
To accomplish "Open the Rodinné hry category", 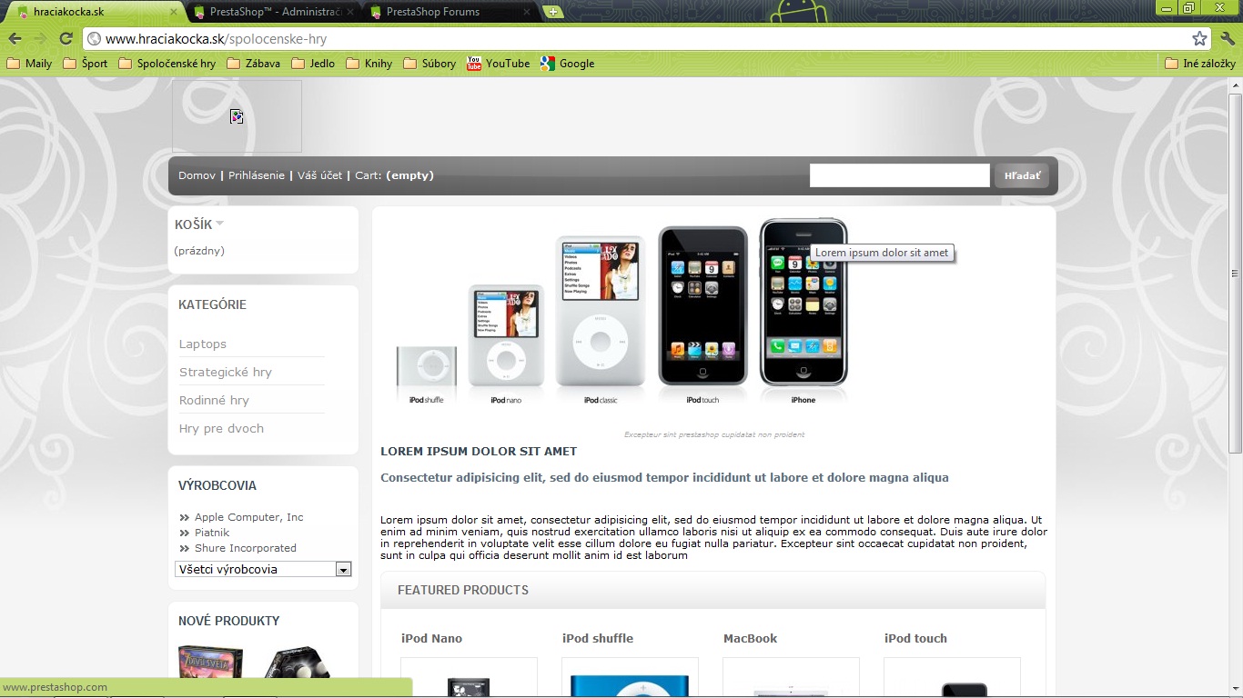I will [214, 400].
